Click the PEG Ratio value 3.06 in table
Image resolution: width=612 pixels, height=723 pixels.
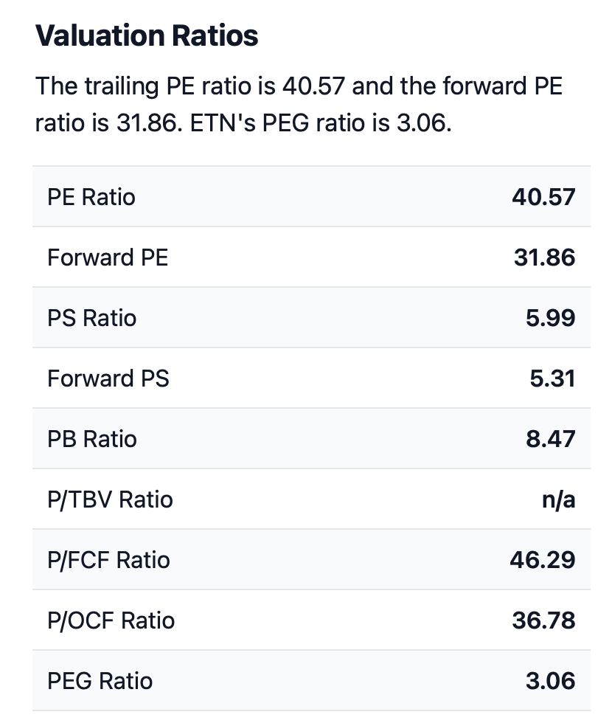(x=551, y=681)
